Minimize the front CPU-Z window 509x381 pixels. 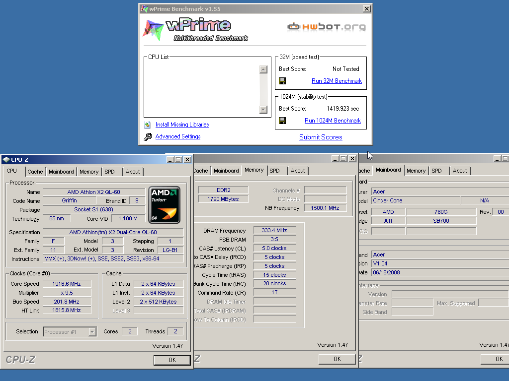(x=170, y=159)
